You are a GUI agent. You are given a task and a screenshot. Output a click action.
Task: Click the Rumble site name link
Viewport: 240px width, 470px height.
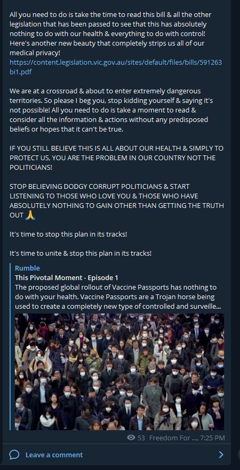[x=27, y=268]
